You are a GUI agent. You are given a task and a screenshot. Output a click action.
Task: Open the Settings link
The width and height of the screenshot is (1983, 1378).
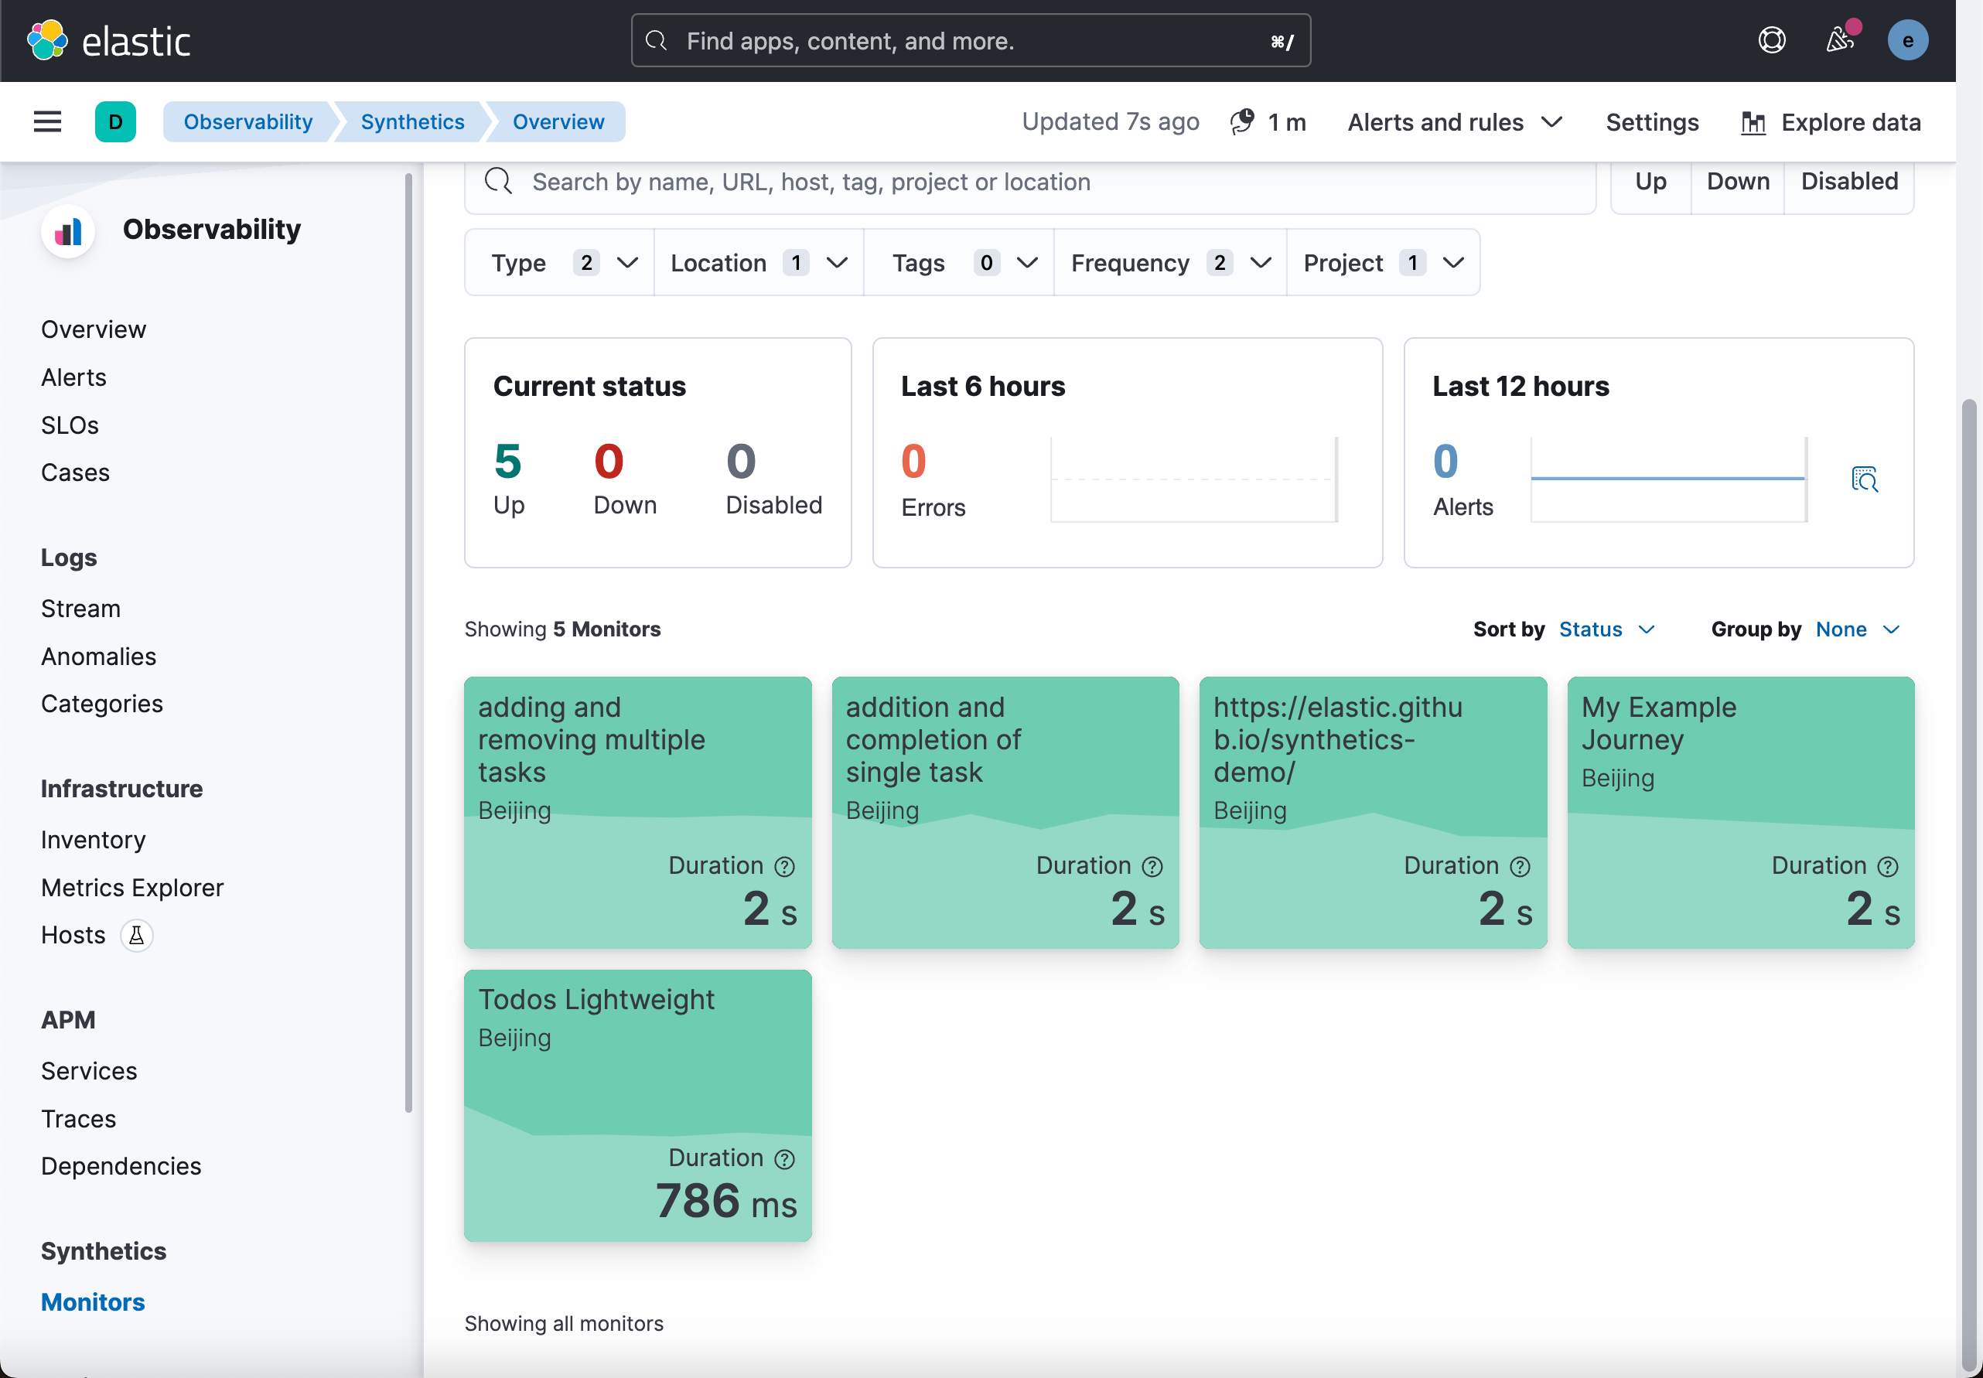[1651, 123]
